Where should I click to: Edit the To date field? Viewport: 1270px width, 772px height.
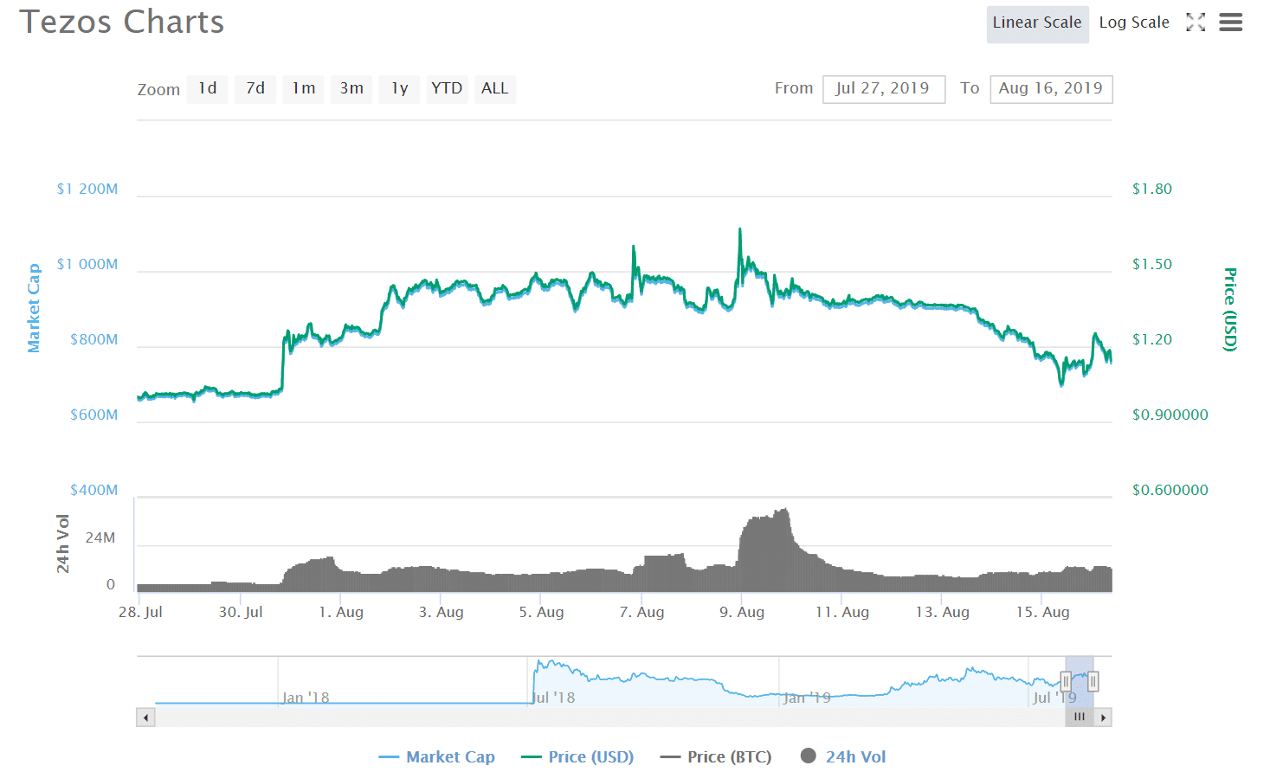[x=1051, y=88]
